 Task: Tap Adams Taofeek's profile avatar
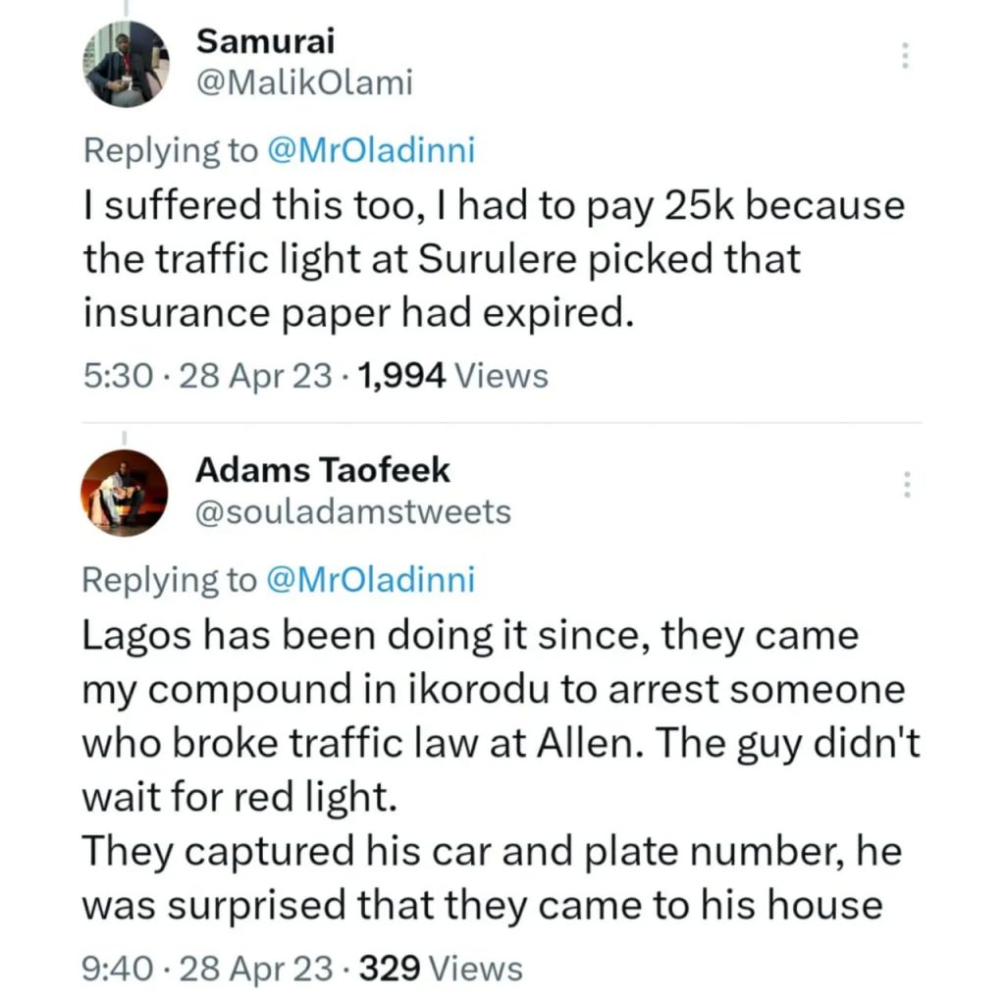125,493
